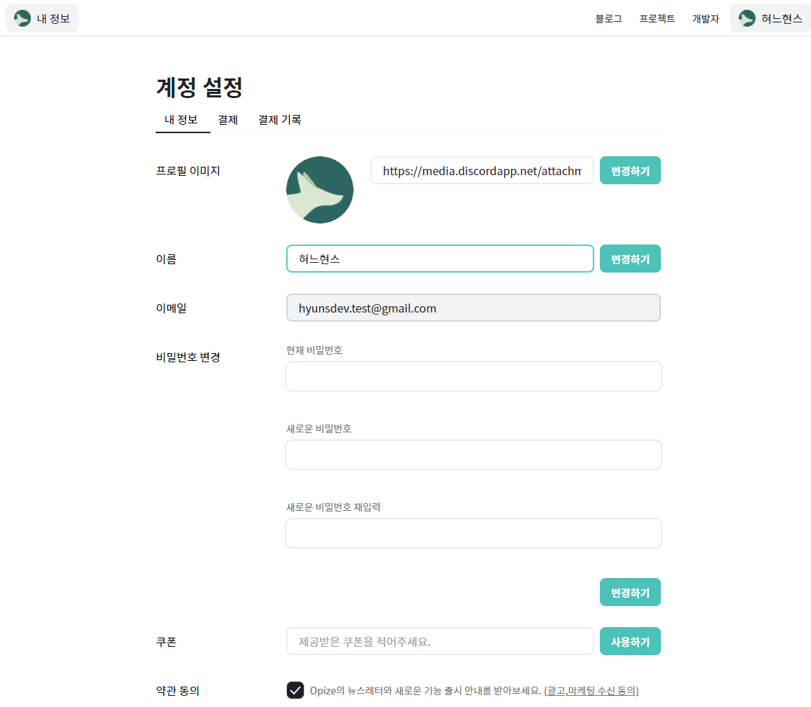
Task: Click the 프로필 이미지 label
Action: tap(188, 170)
